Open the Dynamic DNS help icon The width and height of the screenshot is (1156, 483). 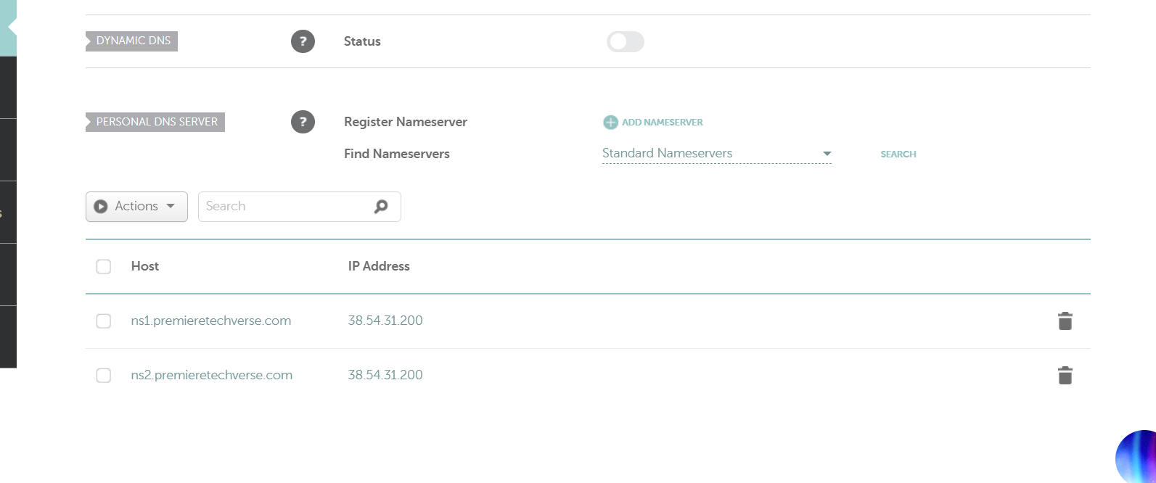coord(303,41)
